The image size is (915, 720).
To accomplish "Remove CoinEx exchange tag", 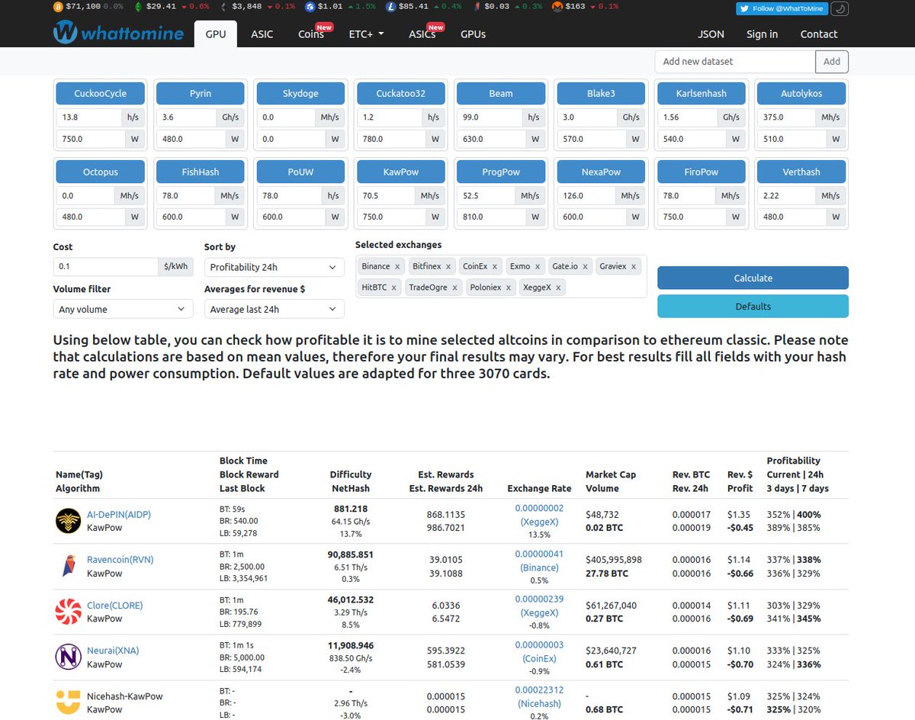I will pyautogui.click(x=494, y=266).
